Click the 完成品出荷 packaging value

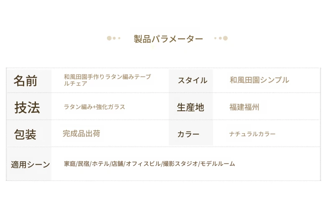81,133
